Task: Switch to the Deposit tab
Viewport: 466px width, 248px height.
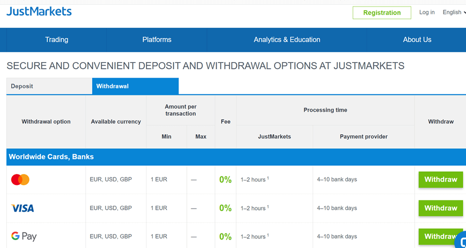Action: coord(49,86)
